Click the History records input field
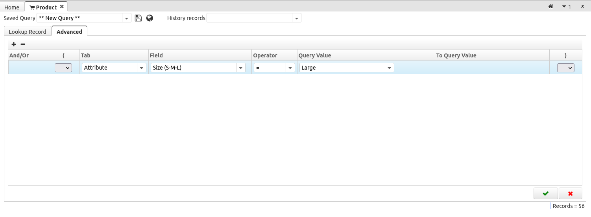591x217 pixels. [249, 18]
